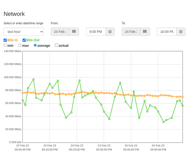
Task: Click the 09:00:00 PM x-axis label
Action: pyautogui.click(x=23, y=150)
